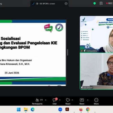Screen dimensions: 113x113
Task: Select the Indrayanitia video tile
Action: [x=96, y=34]
